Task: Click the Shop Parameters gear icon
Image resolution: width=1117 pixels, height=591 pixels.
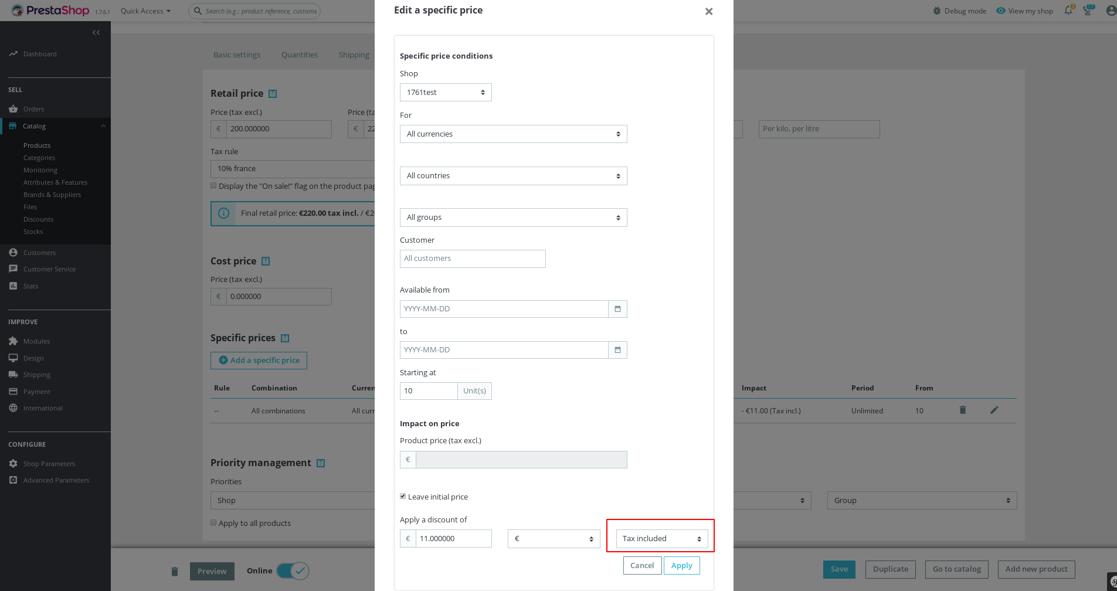Action: (13, 464)
